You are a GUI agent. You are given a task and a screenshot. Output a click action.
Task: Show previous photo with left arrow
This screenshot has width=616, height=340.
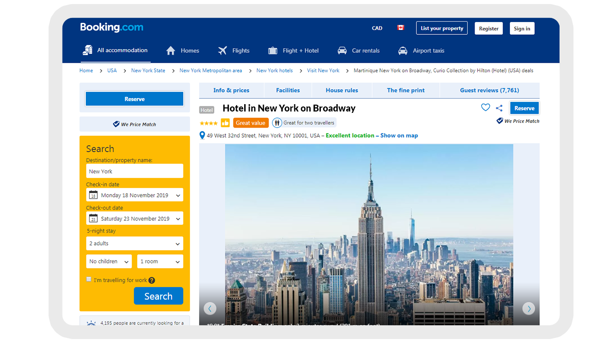tap(210, 309)
